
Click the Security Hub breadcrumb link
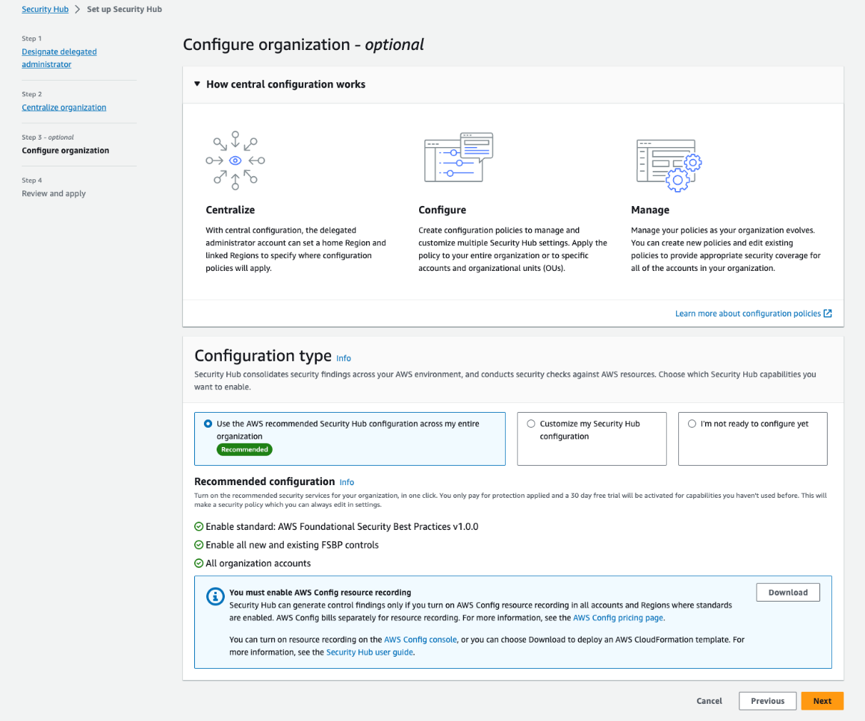coord(45,8)
